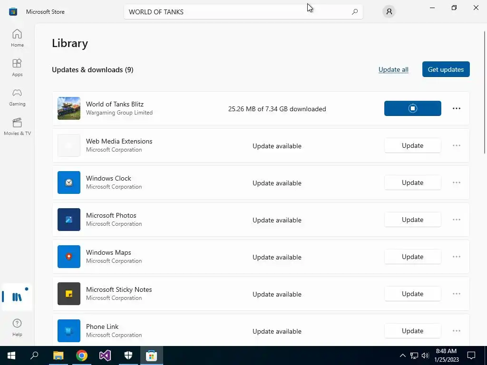Open the notification action center
Viewport: 487px width, 365px height.
471,355
